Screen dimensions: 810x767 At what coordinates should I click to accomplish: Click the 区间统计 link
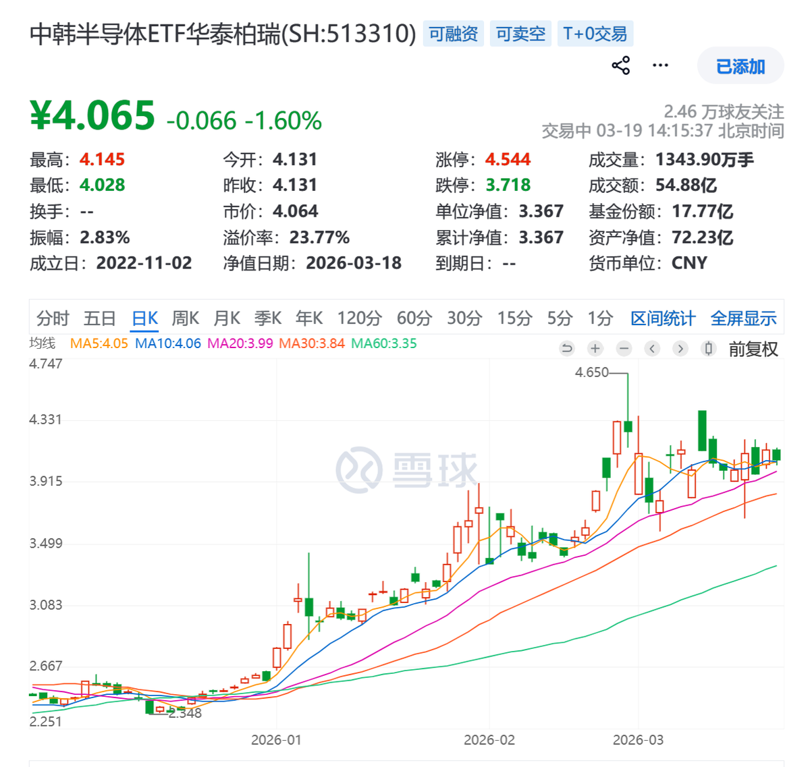pos(662,318)
